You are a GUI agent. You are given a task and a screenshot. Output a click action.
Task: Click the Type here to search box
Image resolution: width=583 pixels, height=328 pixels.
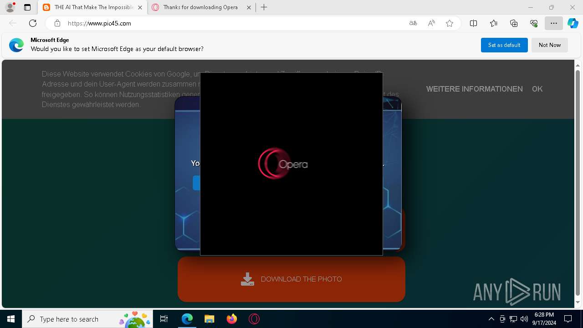click(x=88, y=319)
